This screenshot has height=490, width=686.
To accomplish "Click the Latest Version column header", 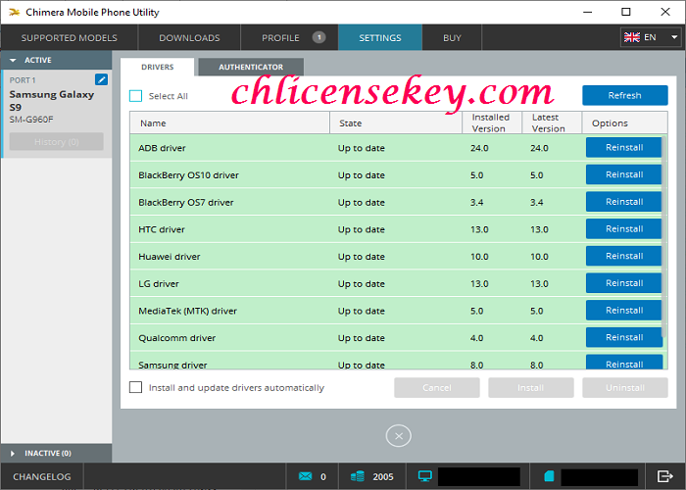I will pos(552,122).
